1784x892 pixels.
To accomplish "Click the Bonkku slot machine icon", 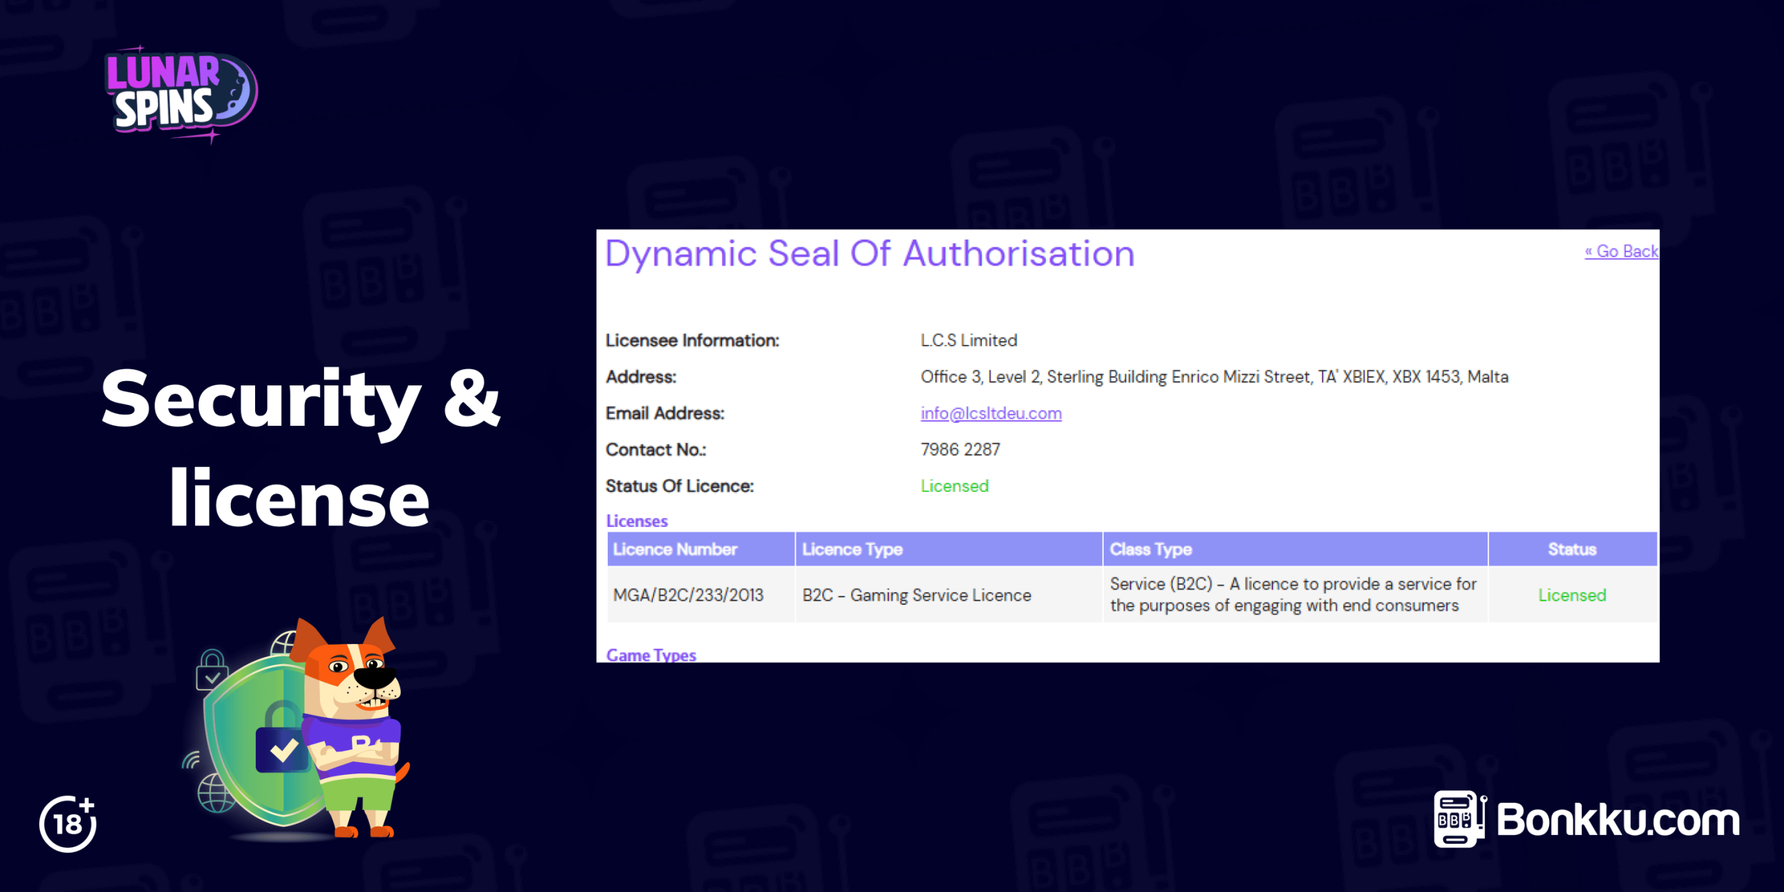I will click(x=1459, y=819).
